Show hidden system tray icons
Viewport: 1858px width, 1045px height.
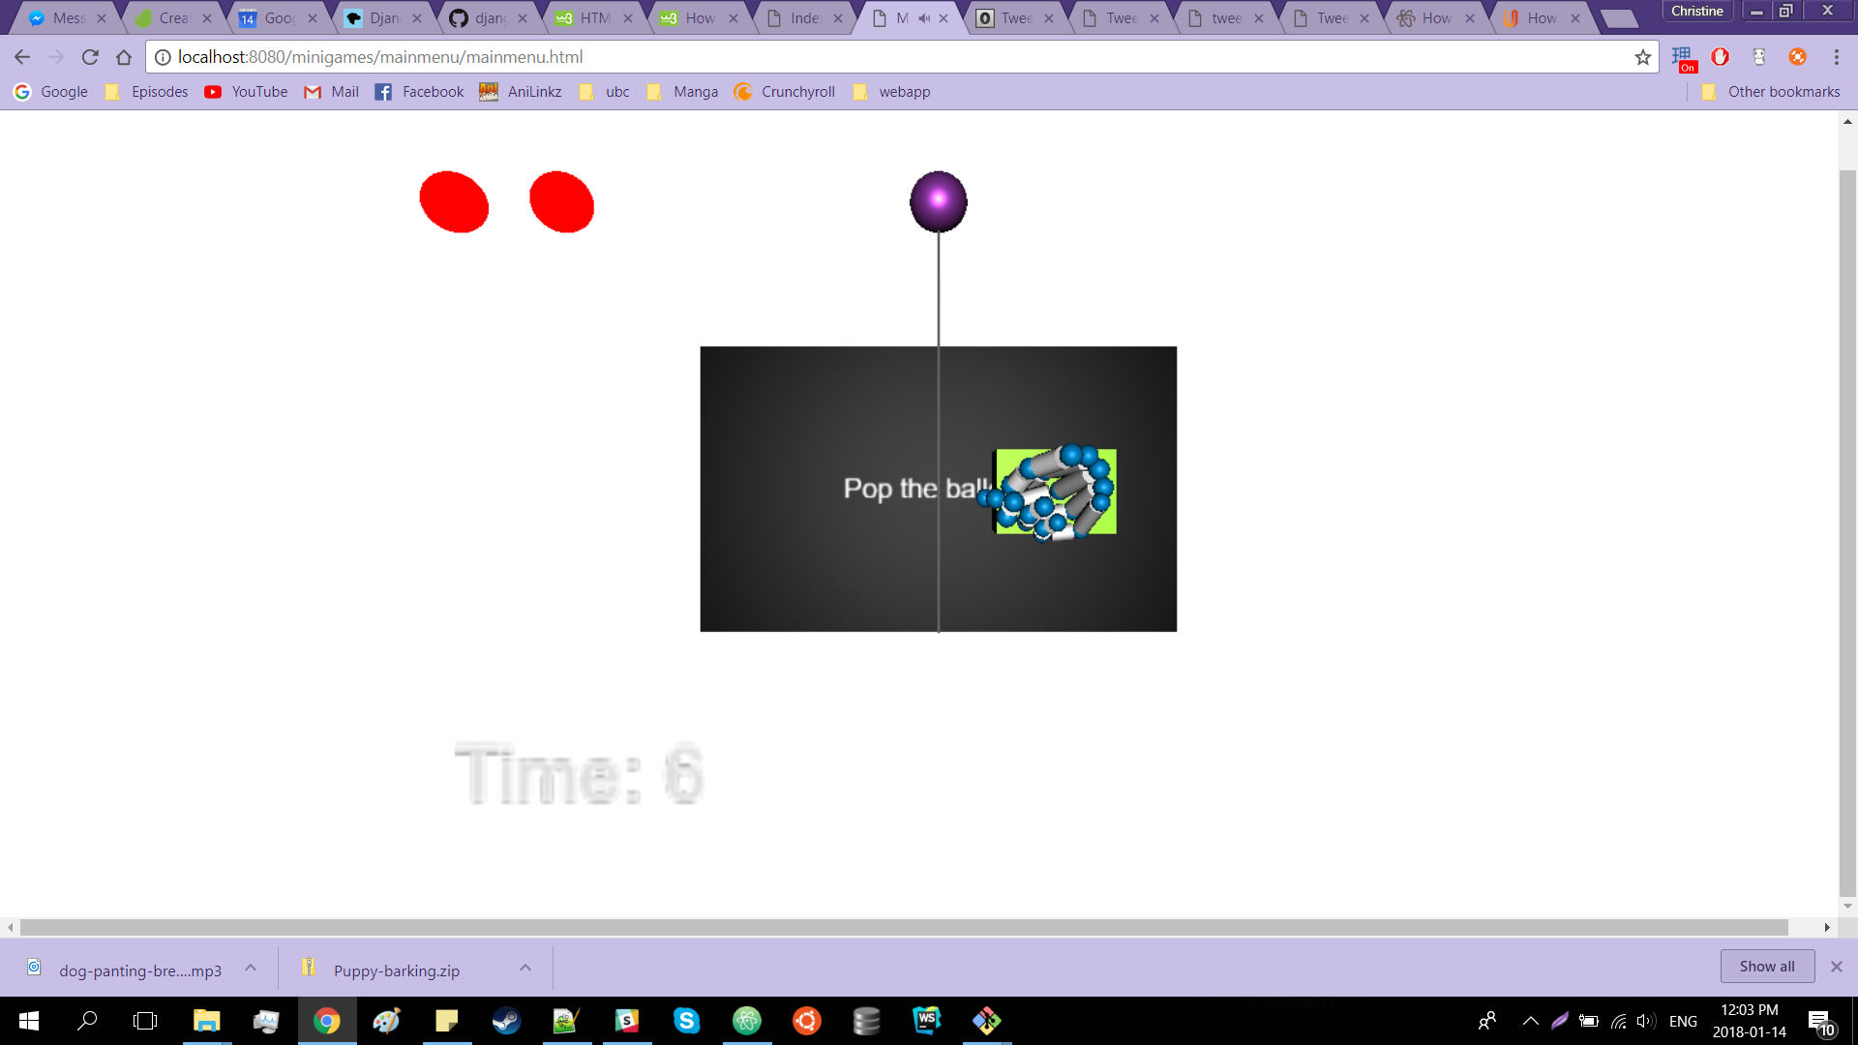click(x=1530, y=1021)
